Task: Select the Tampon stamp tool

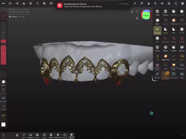Action: (182, 48)
